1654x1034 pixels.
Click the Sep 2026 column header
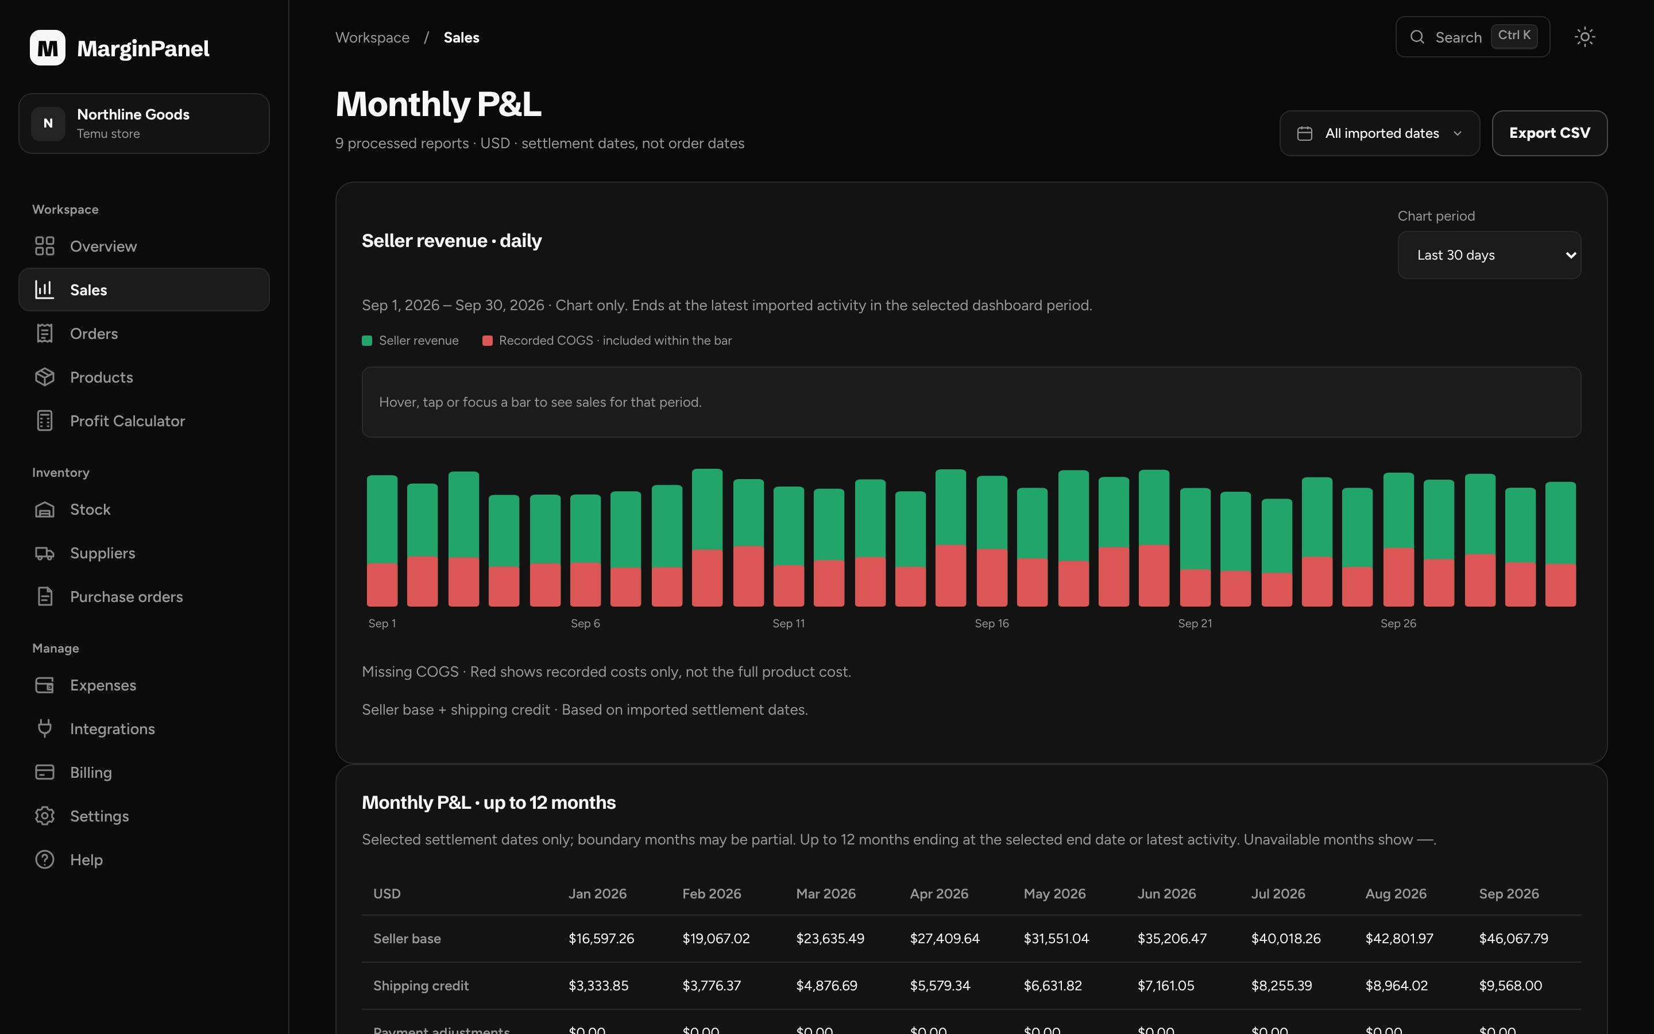point(1509,894)
